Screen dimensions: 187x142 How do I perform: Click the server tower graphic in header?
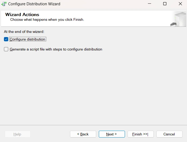pyautogui.click(x=180, y=19)
